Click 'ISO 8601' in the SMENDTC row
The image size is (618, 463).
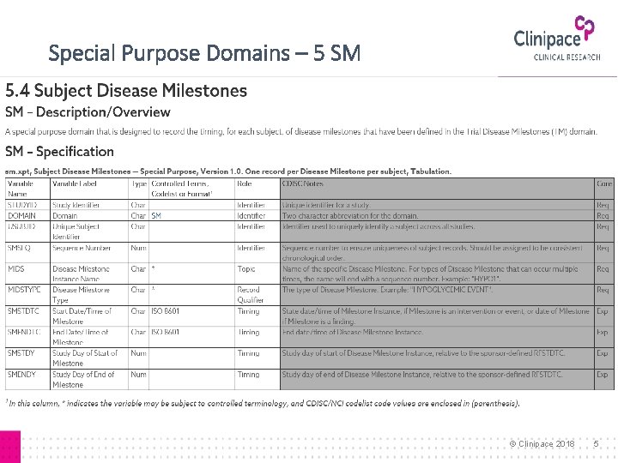tap(165, 332)
